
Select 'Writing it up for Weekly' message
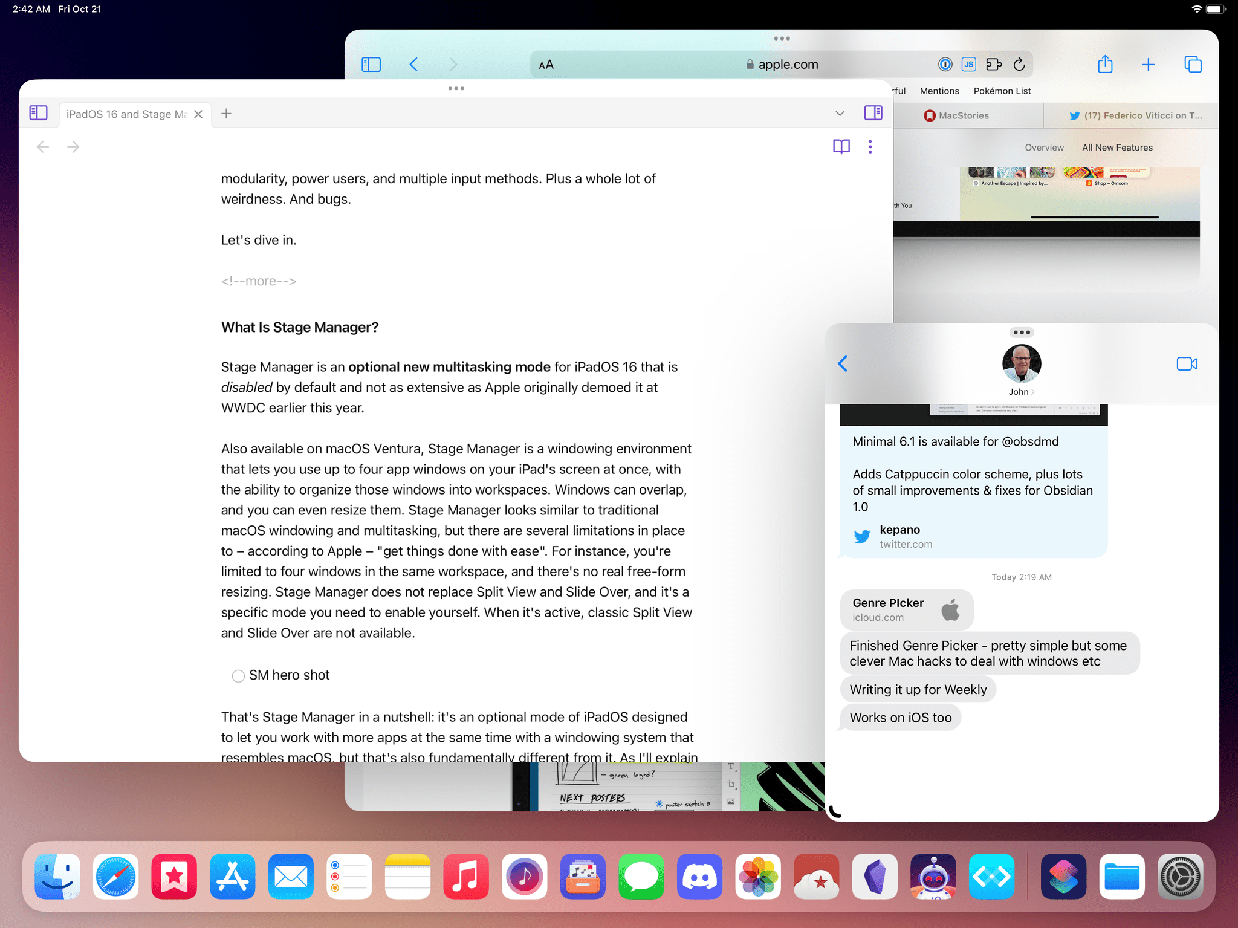click(x=918, y=689)
